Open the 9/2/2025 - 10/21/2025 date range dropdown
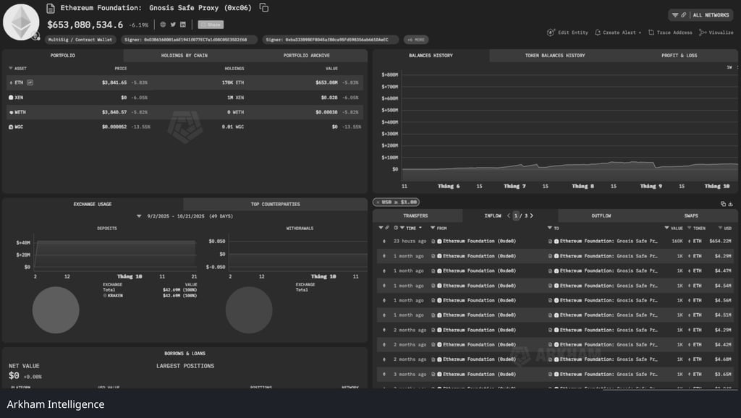The height and width of the screenshot is (418, 741). tap(185, 216)
